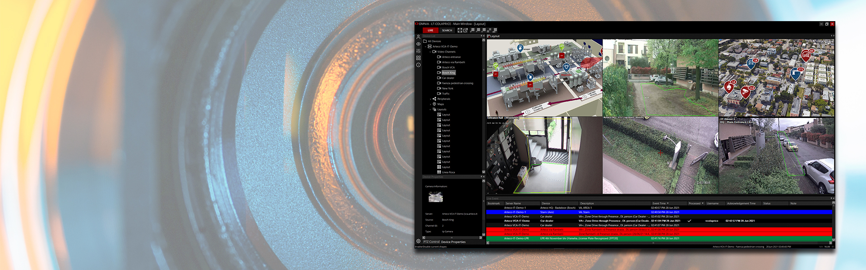Switch to the Device Properties tab

tap(453, 242)
